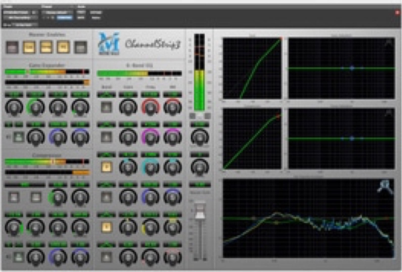Click the first square button in the Compressor section
Viewport: 402px width, 272px height.
[x=14, y=197]
